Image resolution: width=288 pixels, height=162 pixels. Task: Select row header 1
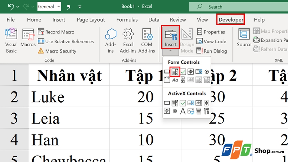click(14, 75)
